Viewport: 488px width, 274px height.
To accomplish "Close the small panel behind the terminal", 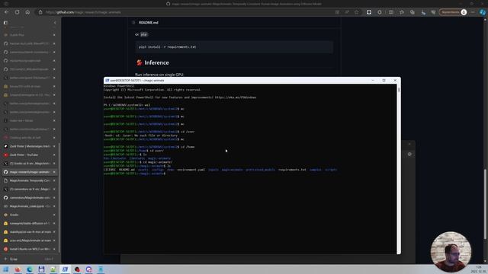I will pyautogui.click(x=409, y=144).
